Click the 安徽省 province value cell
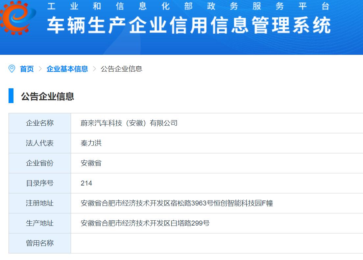Image resolution: width=363 pixels, height=260 pixels. click(x=91, y=163)
